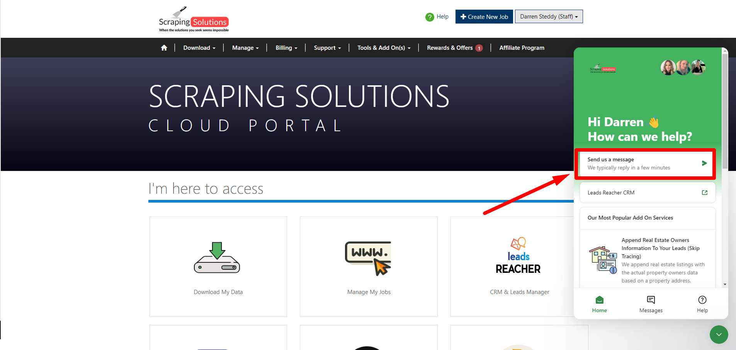736x350 pixels.
Task: Expand the Billing dropdown menu
Action: pos(286,48)
